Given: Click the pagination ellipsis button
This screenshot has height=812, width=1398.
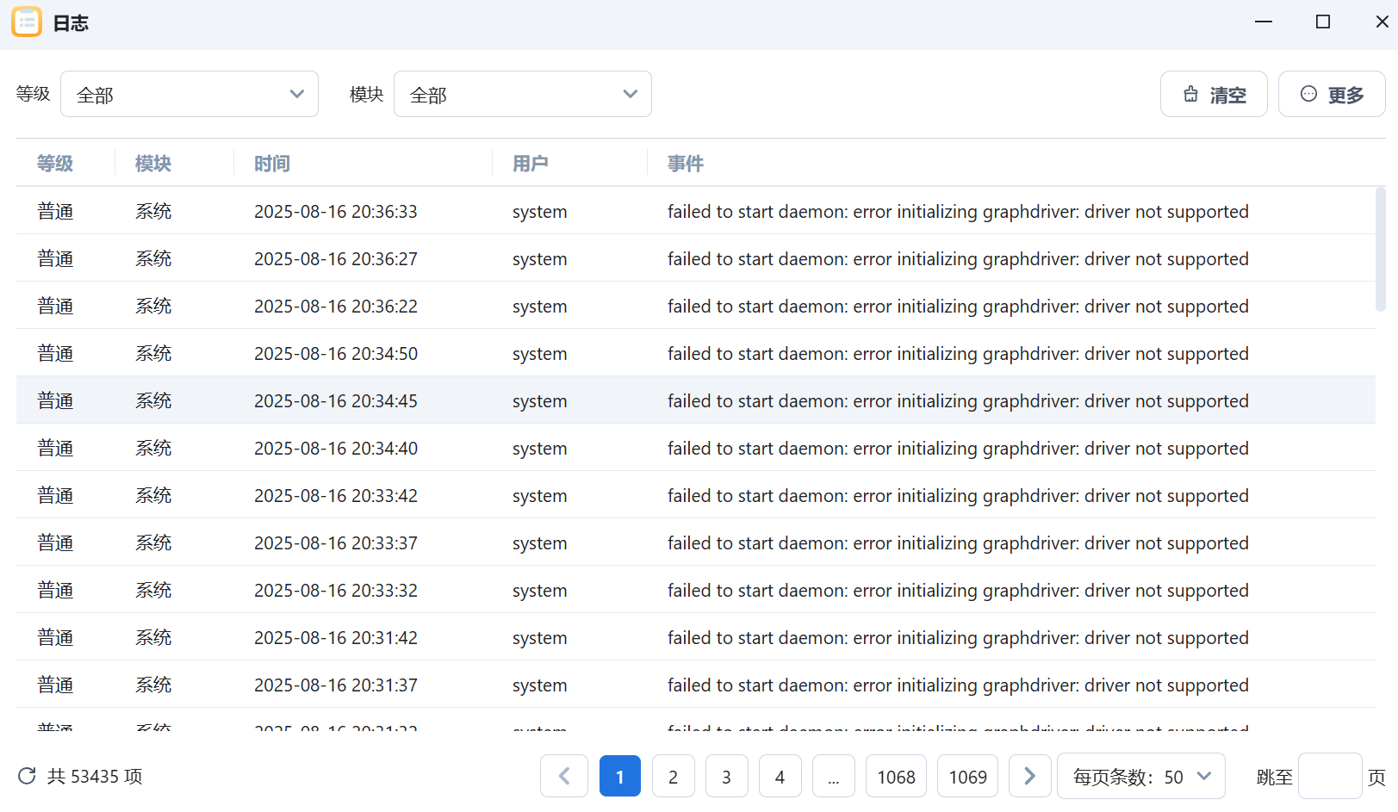Looking at the screenshot, I should [833, 777].
